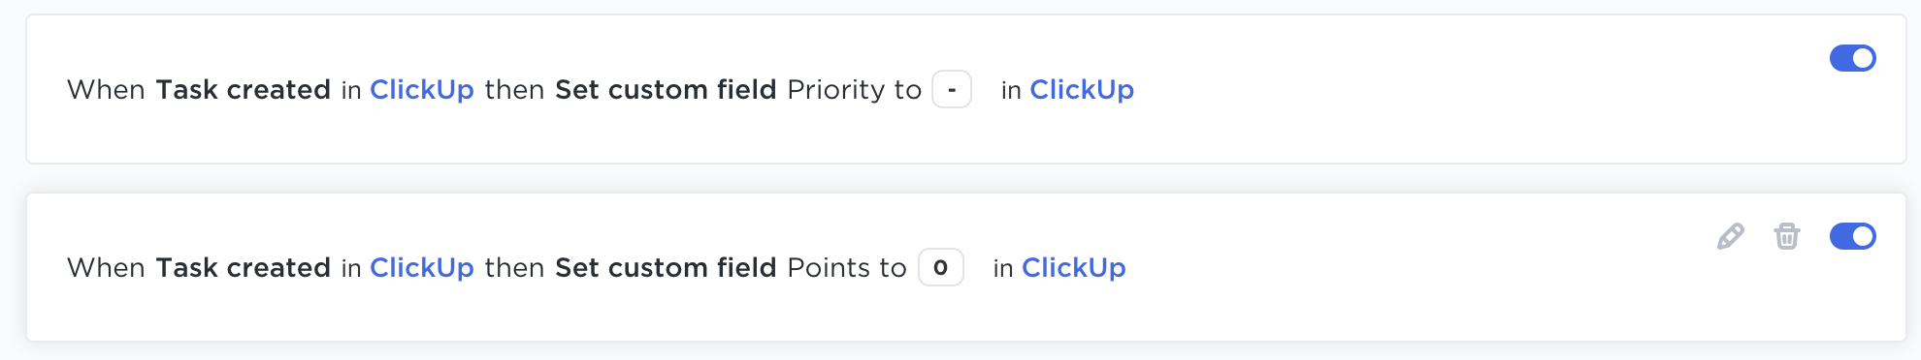Image resolution: width=1921 pixels, height=360 pixels.
Task: Follow the trigger ClickUp link in the Points rule
Action: pyautogui.click(x=422, y=267)
